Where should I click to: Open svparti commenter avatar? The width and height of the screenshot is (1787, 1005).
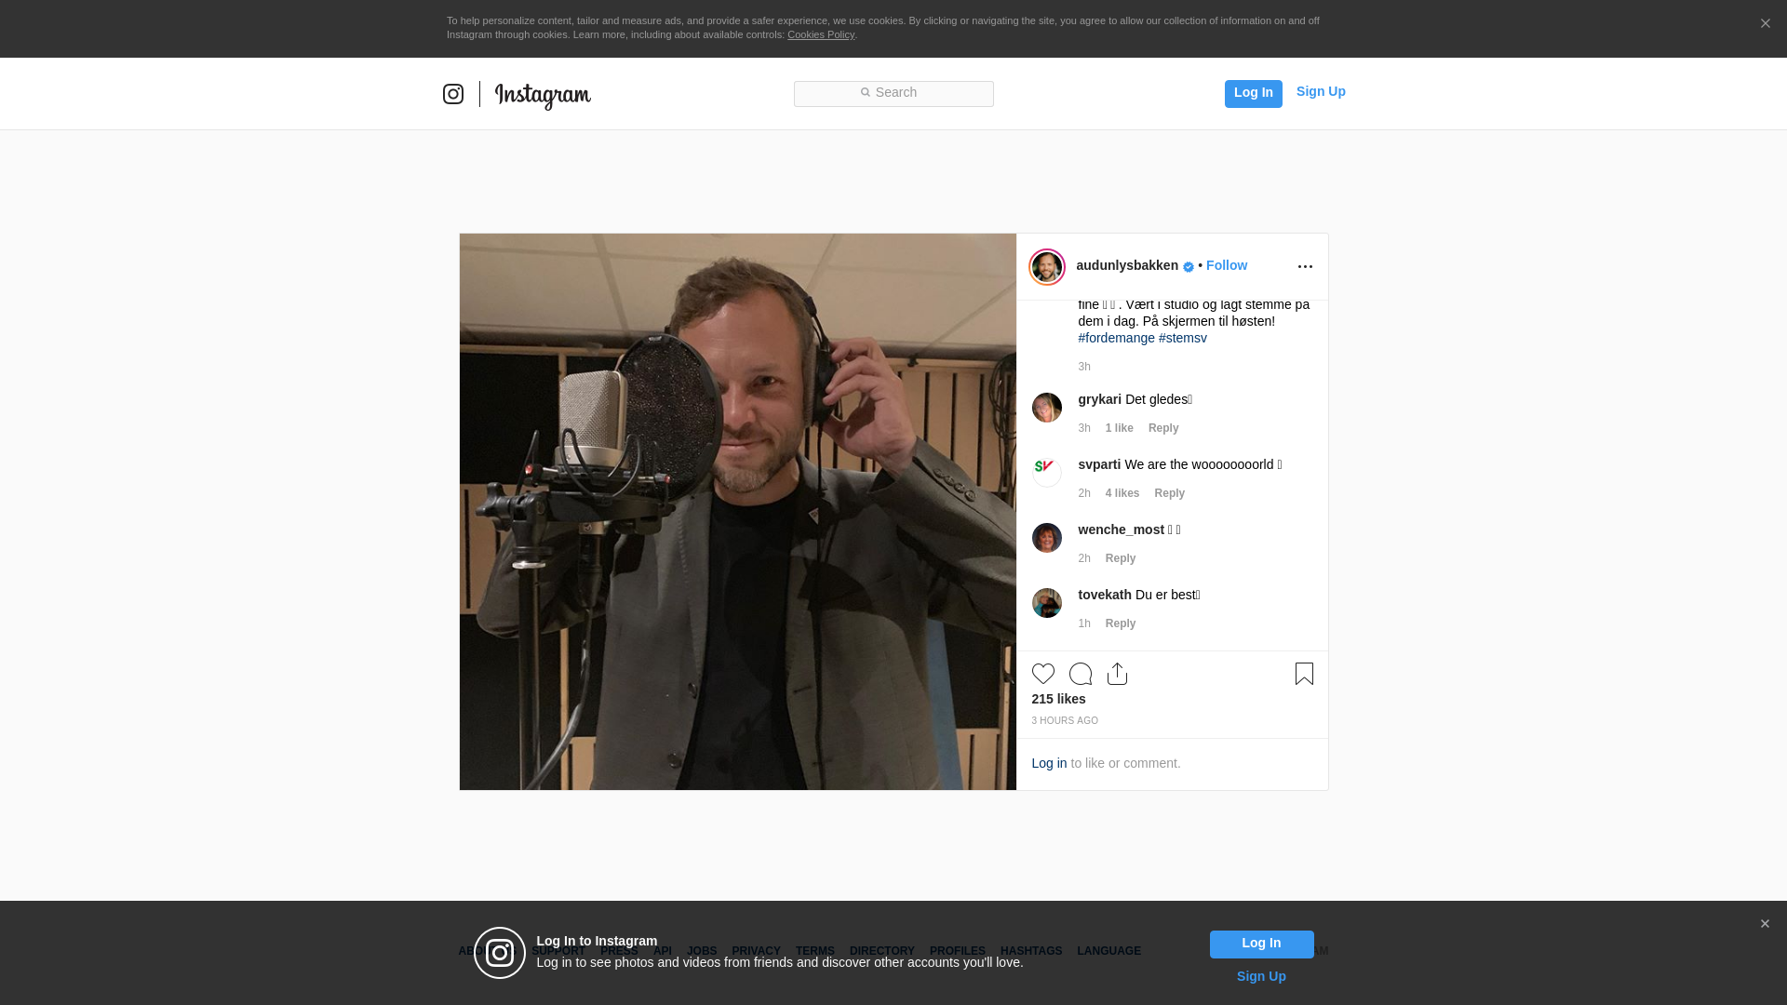tap(1047, 473)
